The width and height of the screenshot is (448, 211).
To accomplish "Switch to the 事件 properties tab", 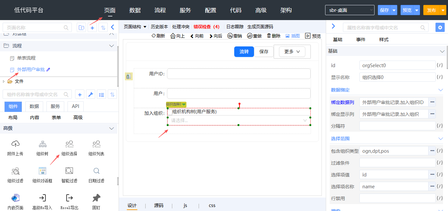I will click(x=361, y=40).
